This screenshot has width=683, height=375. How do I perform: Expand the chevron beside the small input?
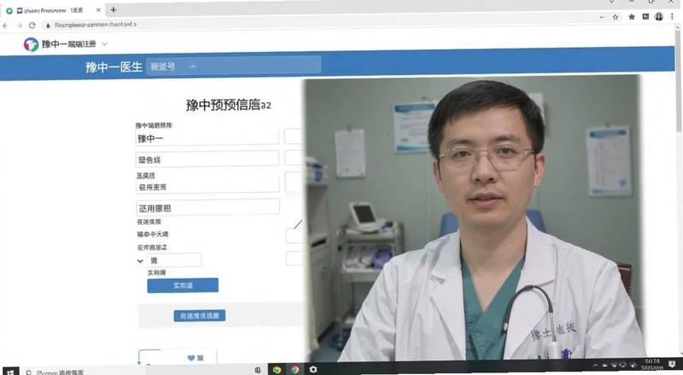(140, 262)
